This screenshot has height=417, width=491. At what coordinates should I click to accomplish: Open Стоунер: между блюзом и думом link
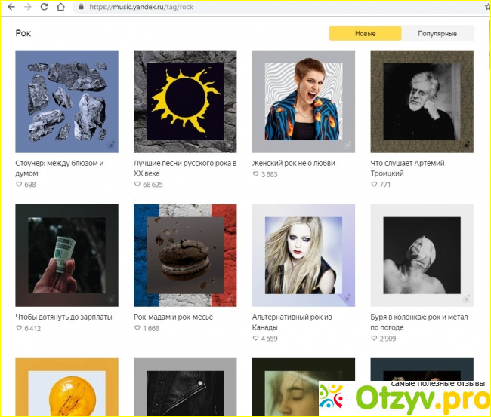[x=60, y=168]
